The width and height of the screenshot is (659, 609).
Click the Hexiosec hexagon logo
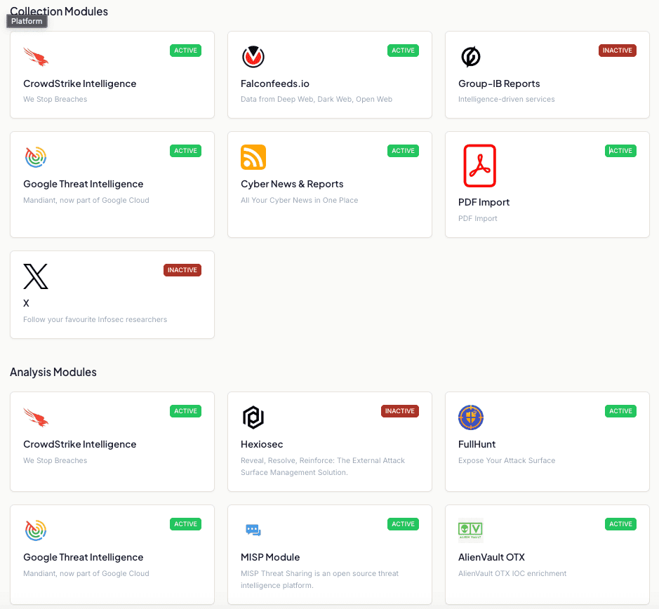(253, 417)
